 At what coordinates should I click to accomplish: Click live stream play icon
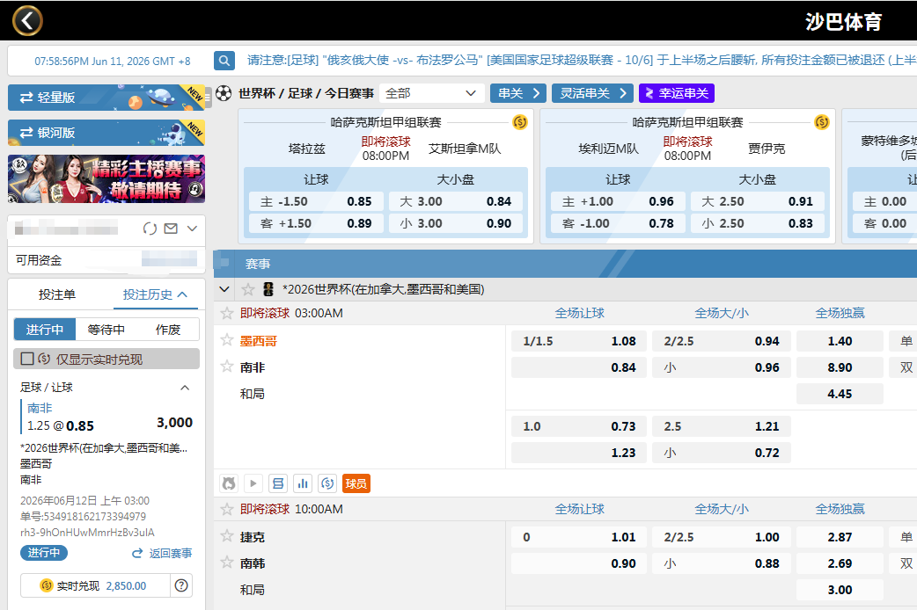click(x=253, y=483)
